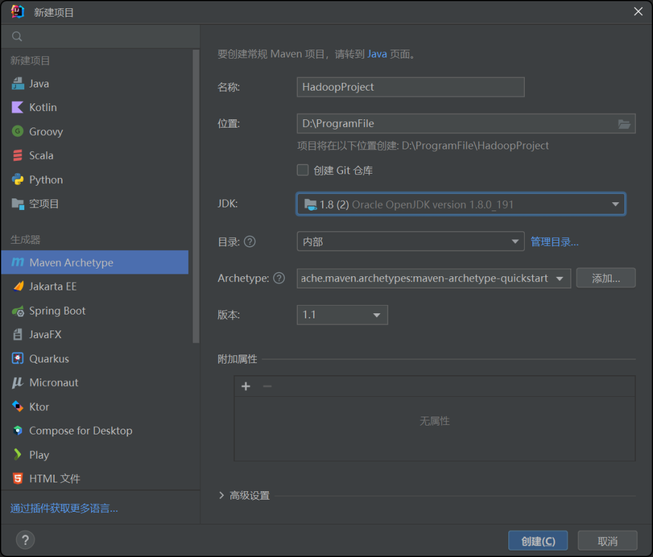Click the Quarkus icon
The image size is (653, 557).
[17, 359]
